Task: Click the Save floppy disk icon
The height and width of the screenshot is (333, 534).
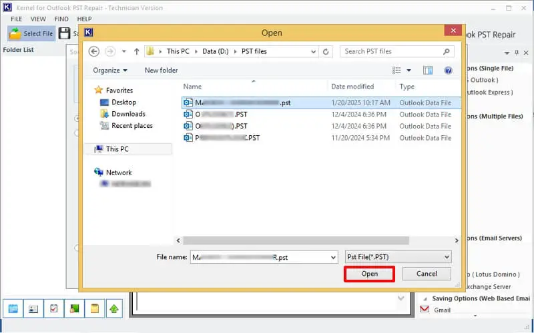Action: click(x=64, y=33)
